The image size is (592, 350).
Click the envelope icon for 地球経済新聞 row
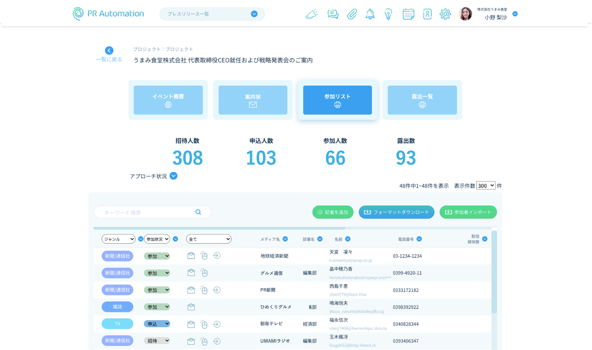(191, 256)
